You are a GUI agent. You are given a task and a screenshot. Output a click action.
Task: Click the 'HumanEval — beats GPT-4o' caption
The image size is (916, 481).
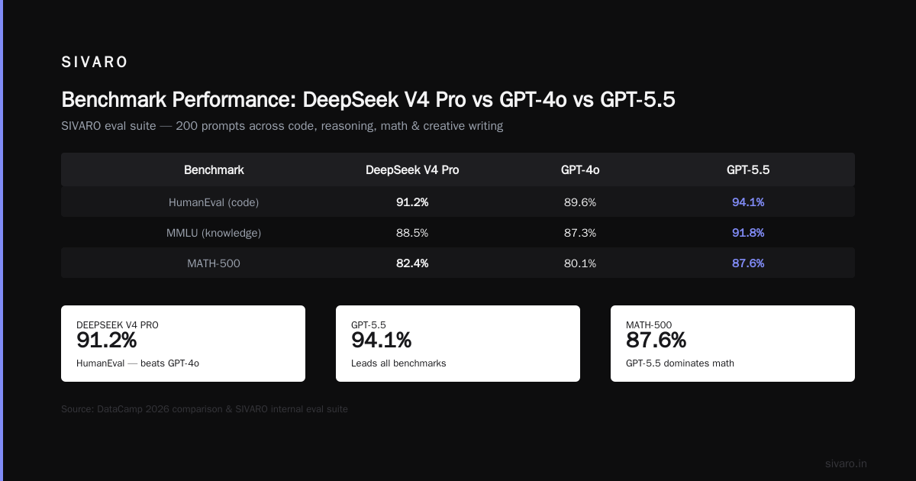point(137,363)
